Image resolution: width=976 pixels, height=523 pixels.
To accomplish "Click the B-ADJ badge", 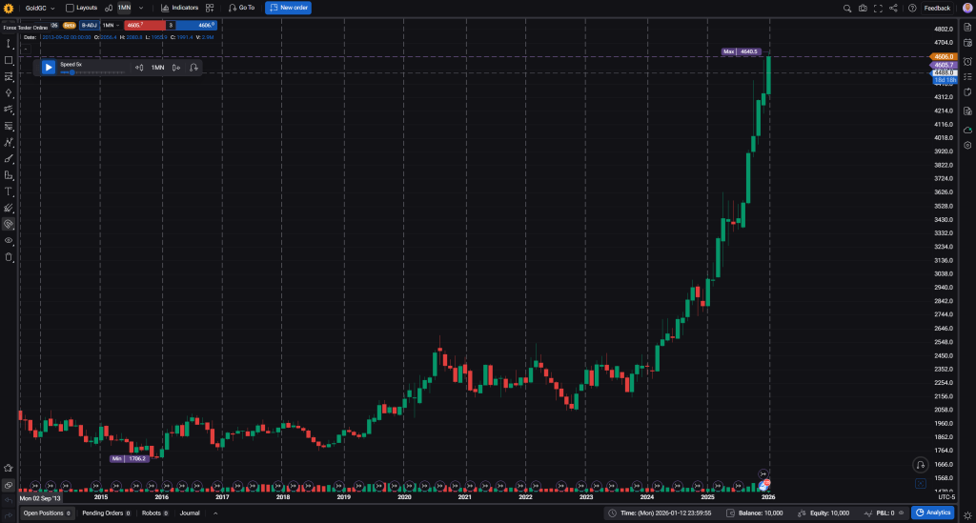I will pos(89,26).
